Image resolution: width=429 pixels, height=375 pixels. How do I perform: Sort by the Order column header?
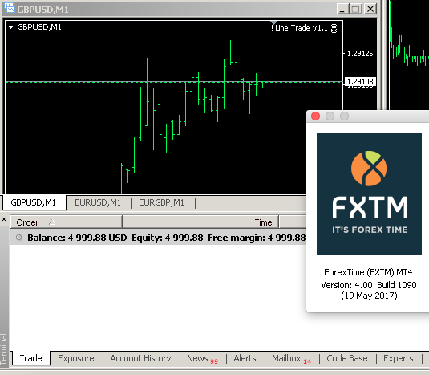[67, 222]
